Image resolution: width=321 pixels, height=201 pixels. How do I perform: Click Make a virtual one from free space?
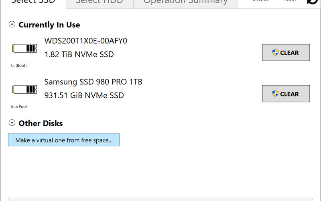(x=64, y=140)
